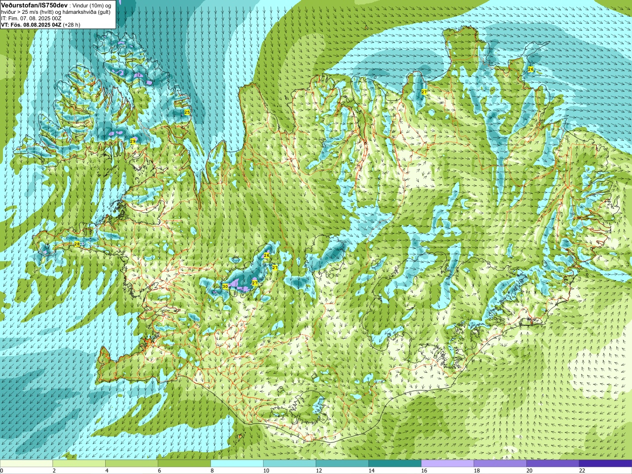
Task: Click the 14–16 m/s dark teal legend swatch
Action: pos(395,464)
